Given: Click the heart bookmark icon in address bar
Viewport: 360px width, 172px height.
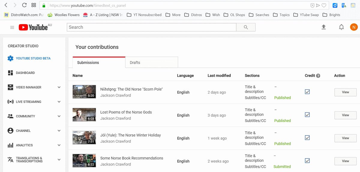Looking at the screenshot, I should point(324,5).
